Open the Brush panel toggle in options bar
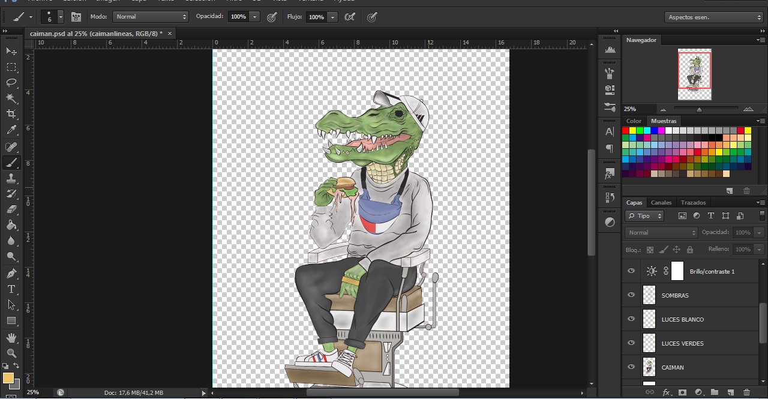The height and width of the screenshot is (399, 768). (76, 17)
